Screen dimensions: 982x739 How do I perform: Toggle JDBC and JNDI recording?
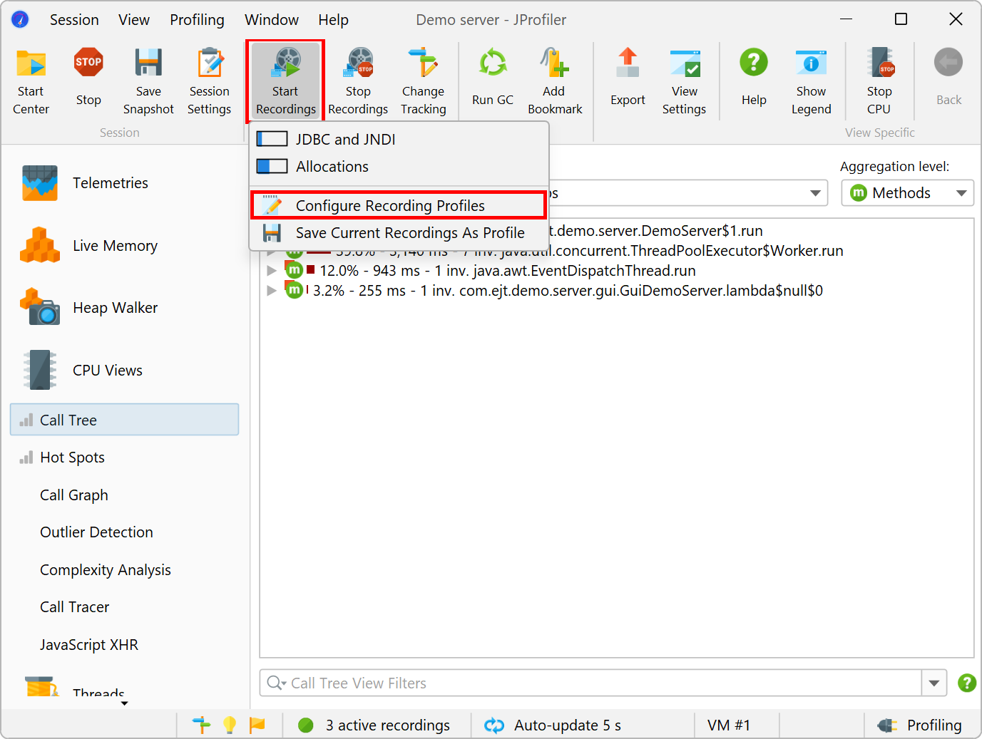[x=399, y=139]
